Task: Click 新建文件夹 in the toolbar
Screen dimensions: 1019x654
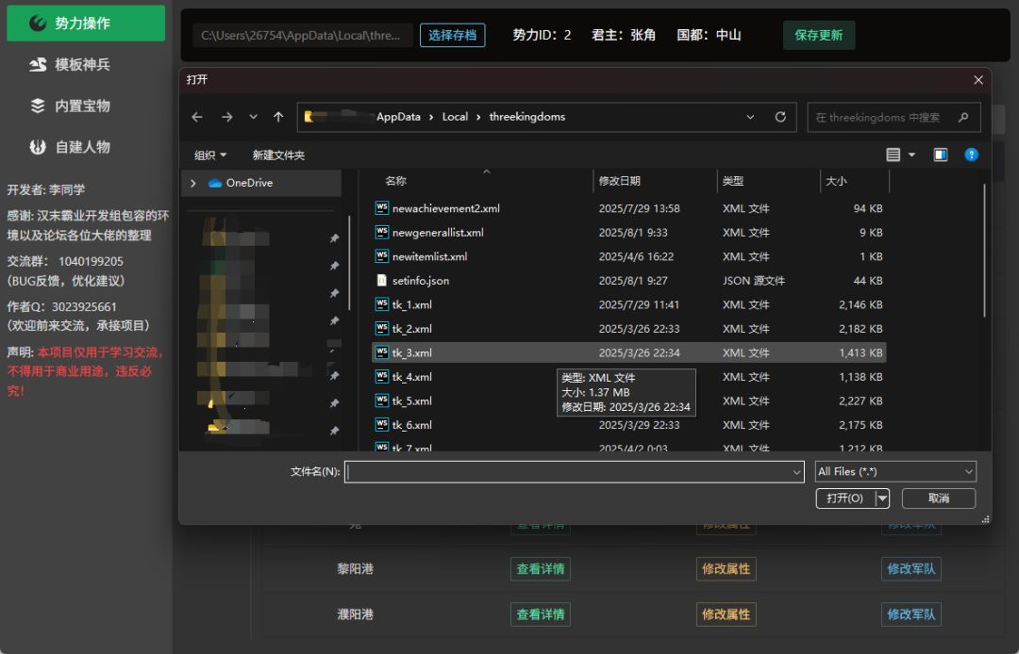Action: 278,155
